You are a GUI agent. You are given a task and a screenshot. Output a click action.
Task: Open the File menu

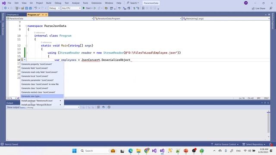(x=9, y=3)
